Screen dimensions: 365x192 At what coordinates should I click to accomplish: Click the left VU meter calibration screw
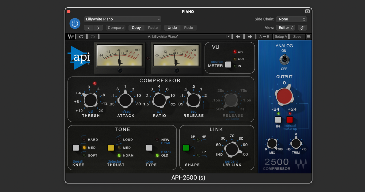click(120, 70)
